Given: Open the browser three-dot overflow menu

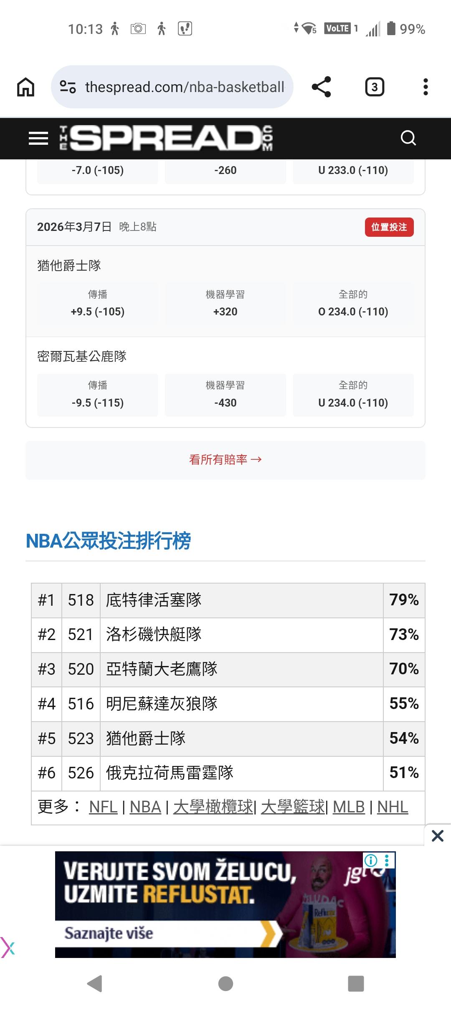Looking at the screenshot, I should (x=426, y=87).
